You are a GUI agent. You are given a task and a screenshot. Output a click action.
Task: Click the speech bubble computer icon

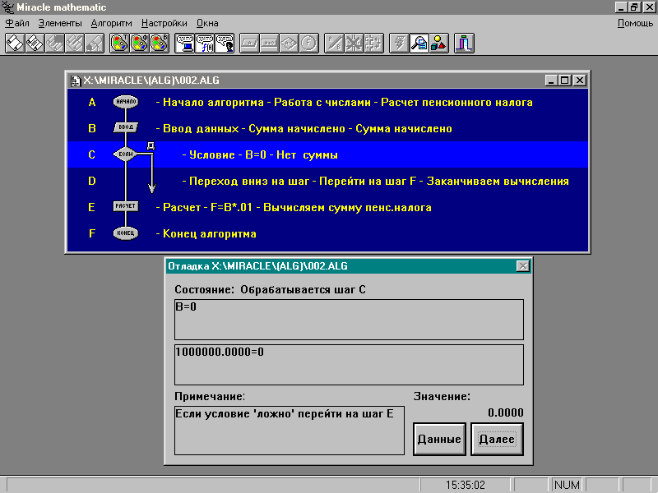coord(185,43)
